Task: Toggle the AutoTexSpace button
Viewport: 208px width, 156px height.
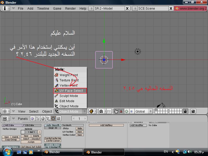Action: pos(11,147)
